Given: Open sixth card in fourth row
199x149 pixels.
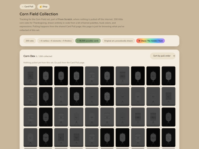Looking at the screenshot, I should [107, 138].
